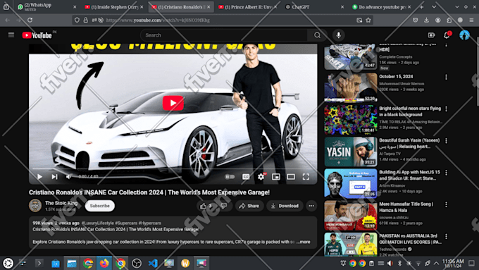Image resolution: width=479 pixels, height=270 pixels.
Task: Play the video with the red center button
Action: click(x=173, y=103)
